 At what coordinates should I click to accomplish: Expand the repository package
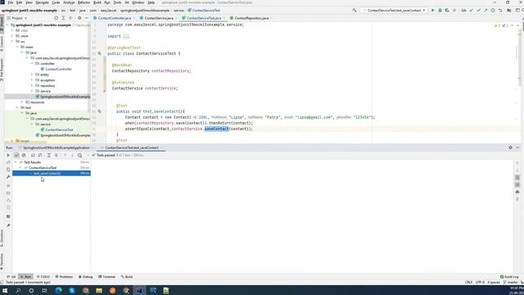pos(32,85)
